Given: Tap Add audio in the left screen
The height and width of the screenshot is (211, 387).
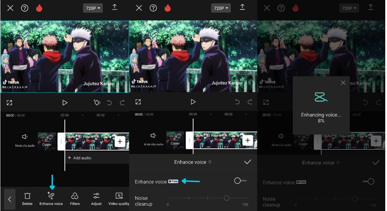Looking at the screenshot, I should pyautogui.click(x=80, y=158).
